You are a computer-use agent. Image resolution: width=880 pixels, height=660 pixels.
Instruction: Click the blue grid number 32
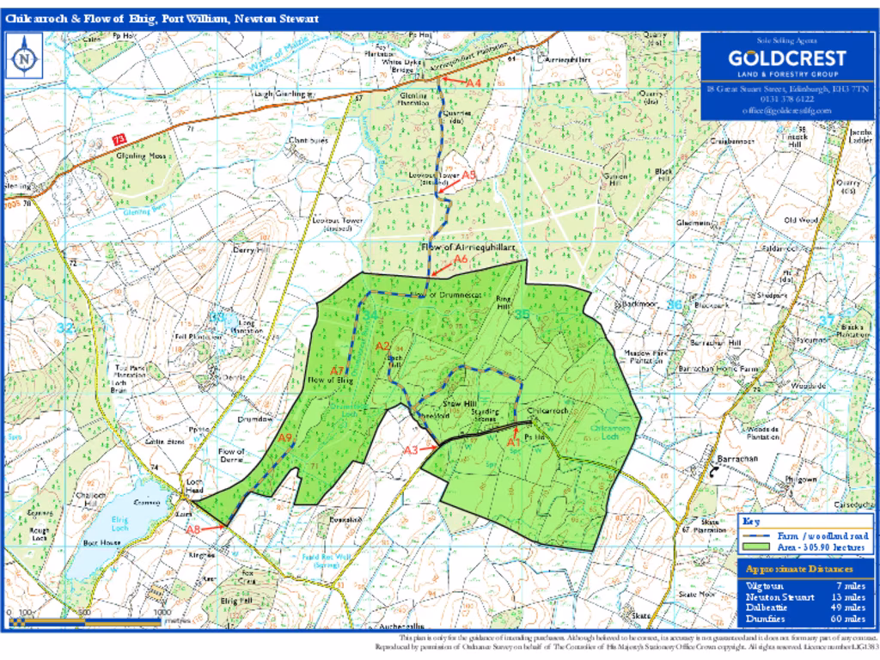[65, 328]
